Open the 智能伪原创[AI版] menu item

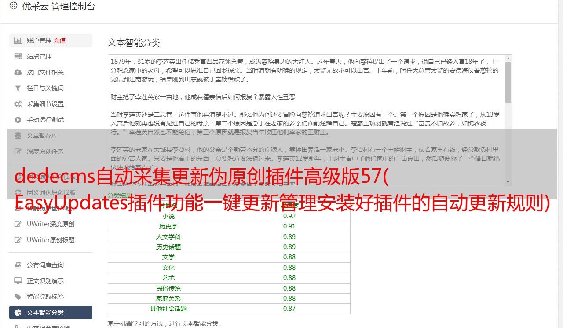tap(51, 208)
